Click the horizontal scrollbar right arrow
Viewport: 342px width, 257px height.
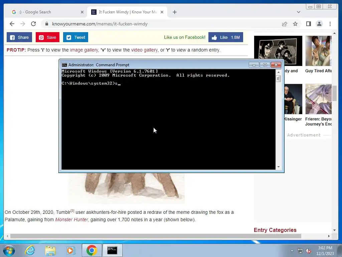pyautogui.click(x=329, y=236)
